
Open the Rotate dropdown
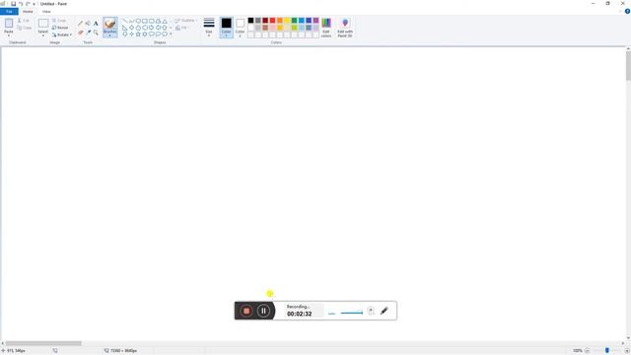tap(62, 35)
